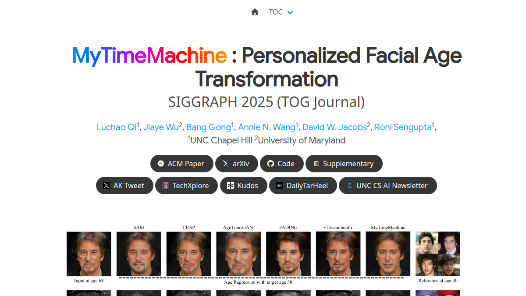
Task: Click the GitHub icon on Code
Action: coord(270,164)
